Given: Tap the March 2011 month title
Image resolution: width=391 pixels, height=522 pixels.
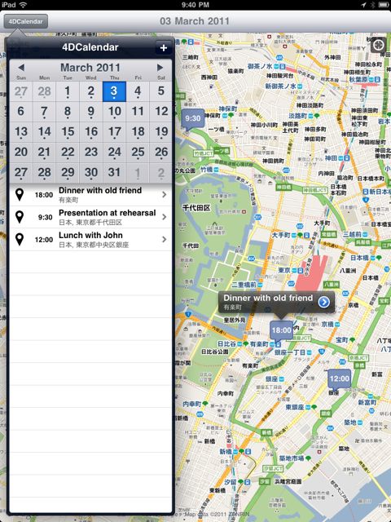Looking at the screenshot, I should tap(90, 68).
